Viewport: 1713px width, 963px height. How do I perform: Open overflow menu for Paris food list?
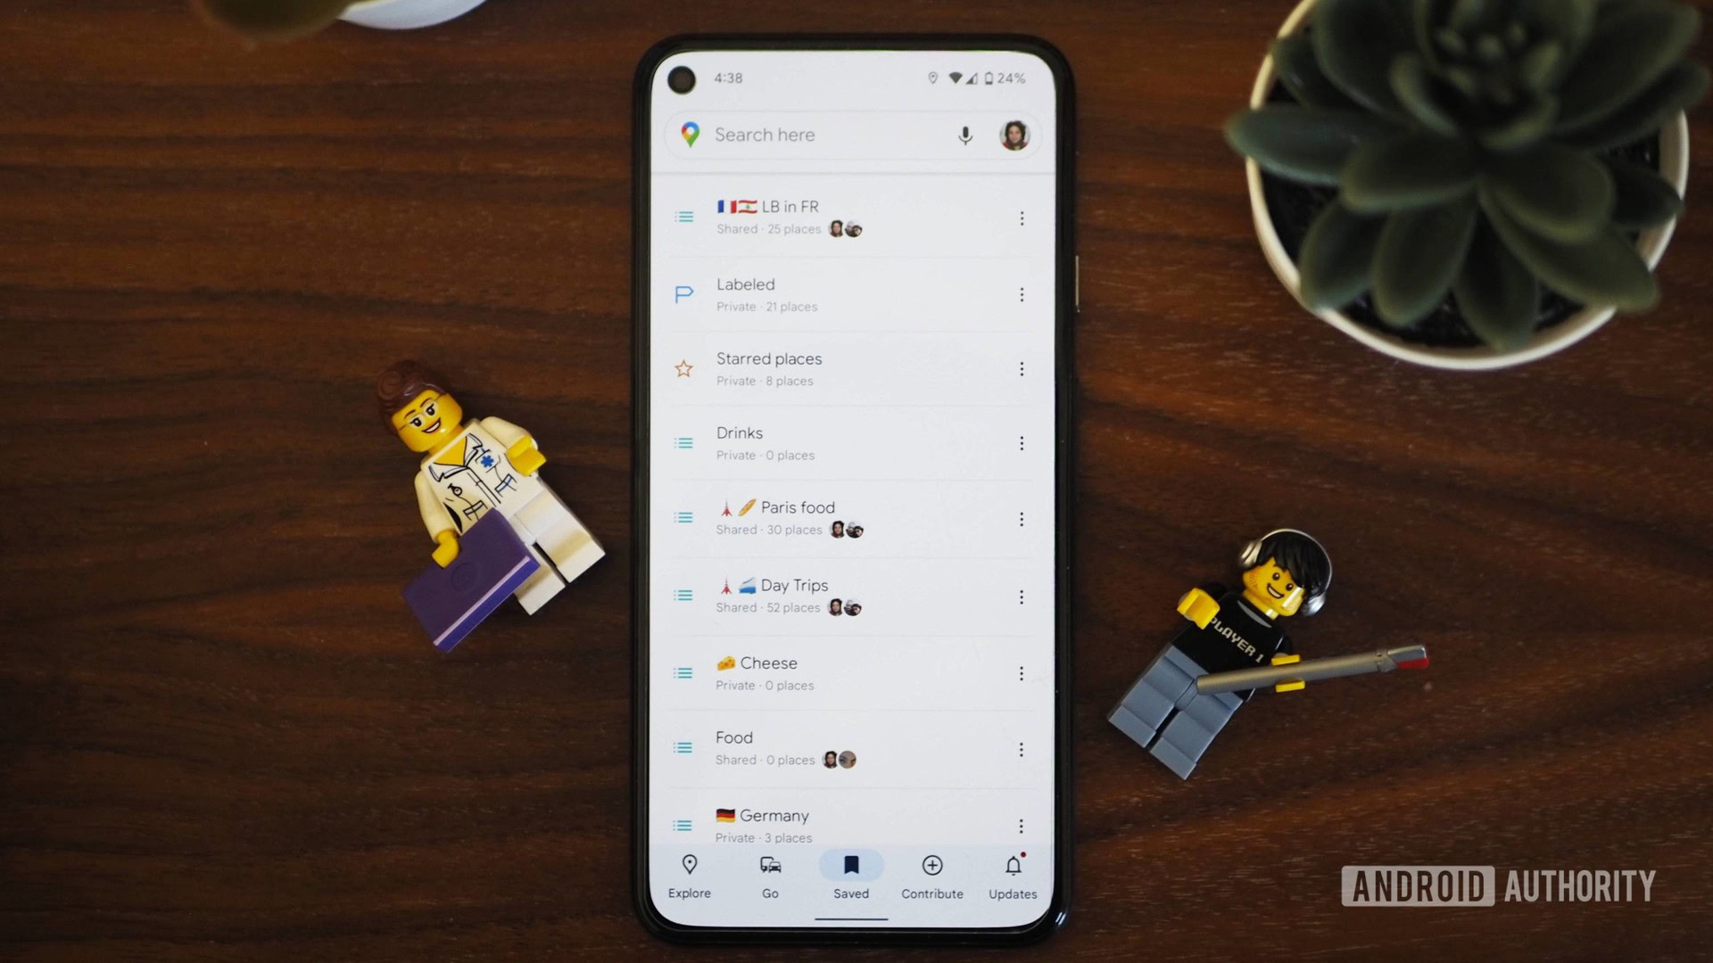pyautogui.click(x=1020, y=517)
